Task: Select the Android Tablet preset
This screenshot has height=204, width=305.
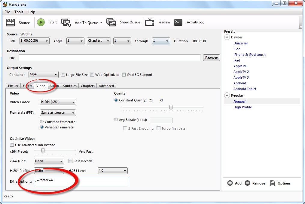Action: pyautogui.click(x=245, y=89)
